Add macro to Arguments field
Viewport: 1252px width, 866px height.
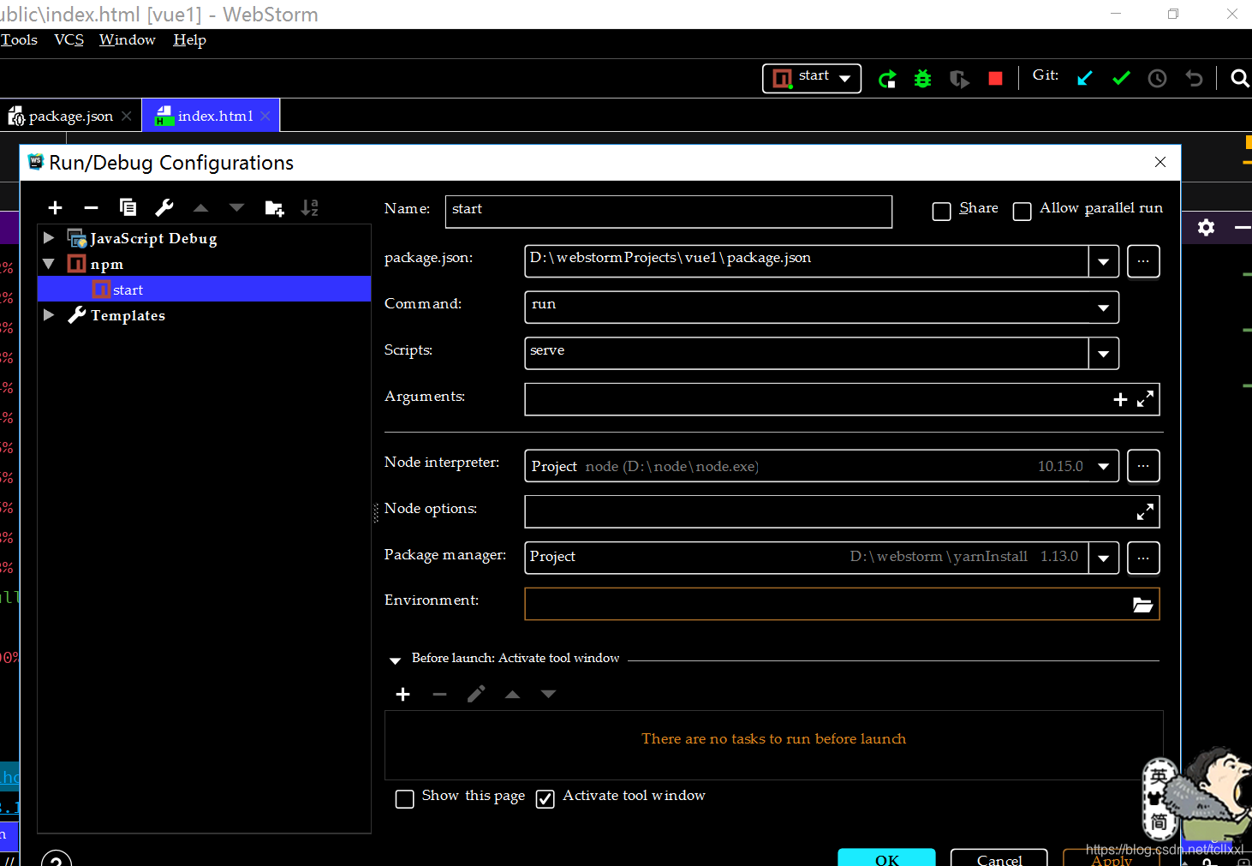tap(1120, 399)
